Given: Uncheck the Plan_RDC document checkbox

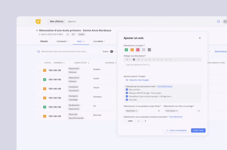Looking at the screenshot, I should [127, 100].
